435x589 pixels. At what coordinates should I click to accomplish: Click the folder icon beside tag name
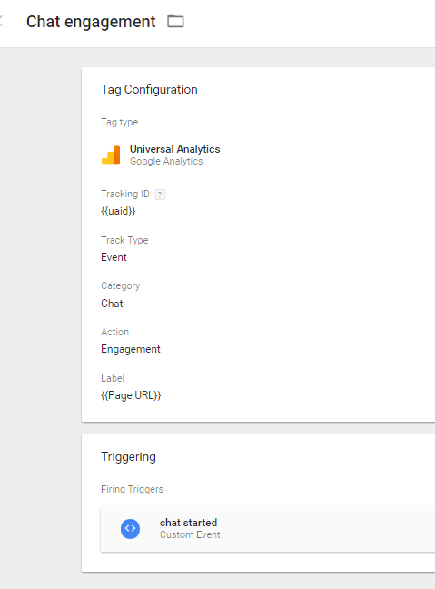[x=175, y=21]
